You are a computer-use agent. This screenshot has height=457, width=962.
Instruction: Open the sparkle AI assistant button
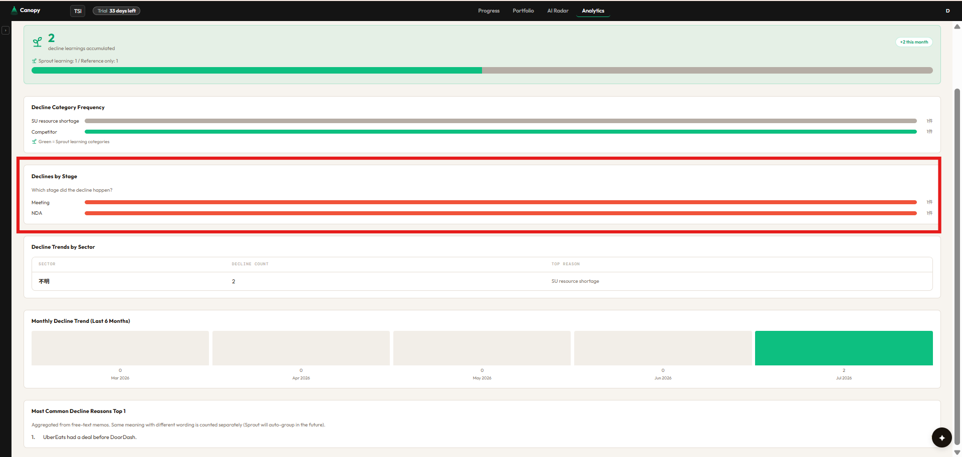941,437
